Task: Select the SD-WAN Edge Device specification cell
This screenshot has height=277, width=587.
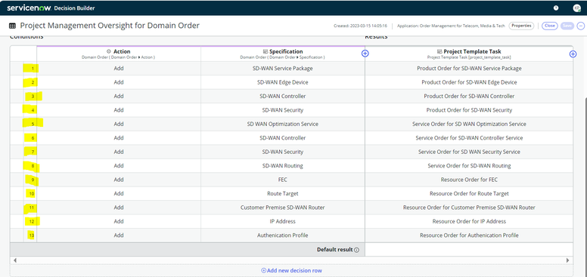Action: click(283, 82)
